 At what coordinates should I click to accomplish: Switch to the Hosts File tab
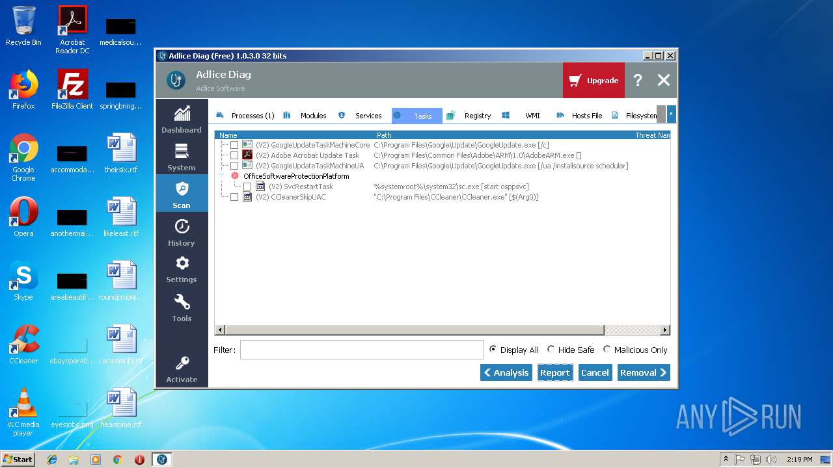click(x=579, y=116)
